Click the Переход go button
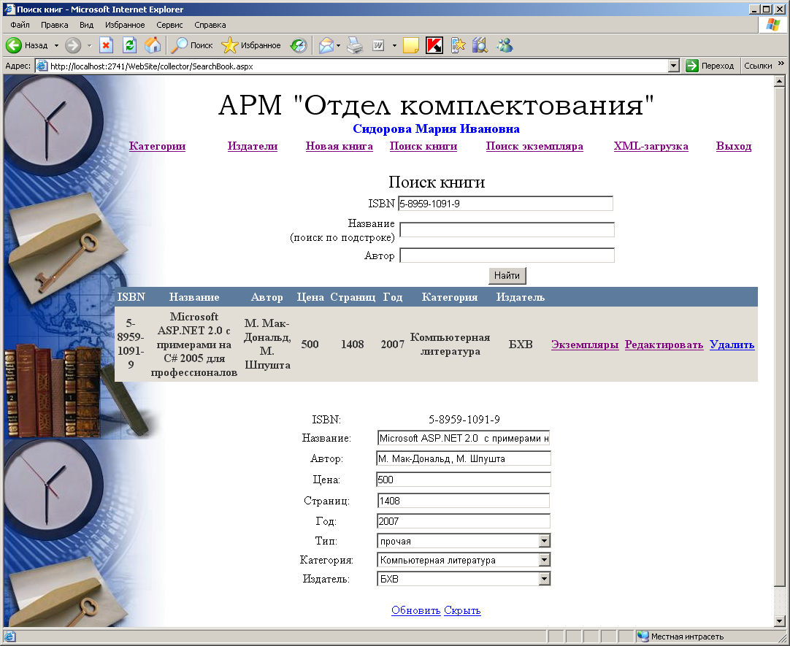 [x=710, y=66]
